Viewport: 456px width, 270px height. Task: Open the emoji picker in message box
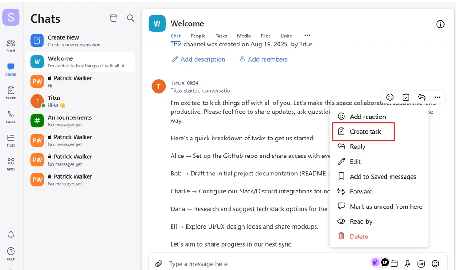pos(435,263)
